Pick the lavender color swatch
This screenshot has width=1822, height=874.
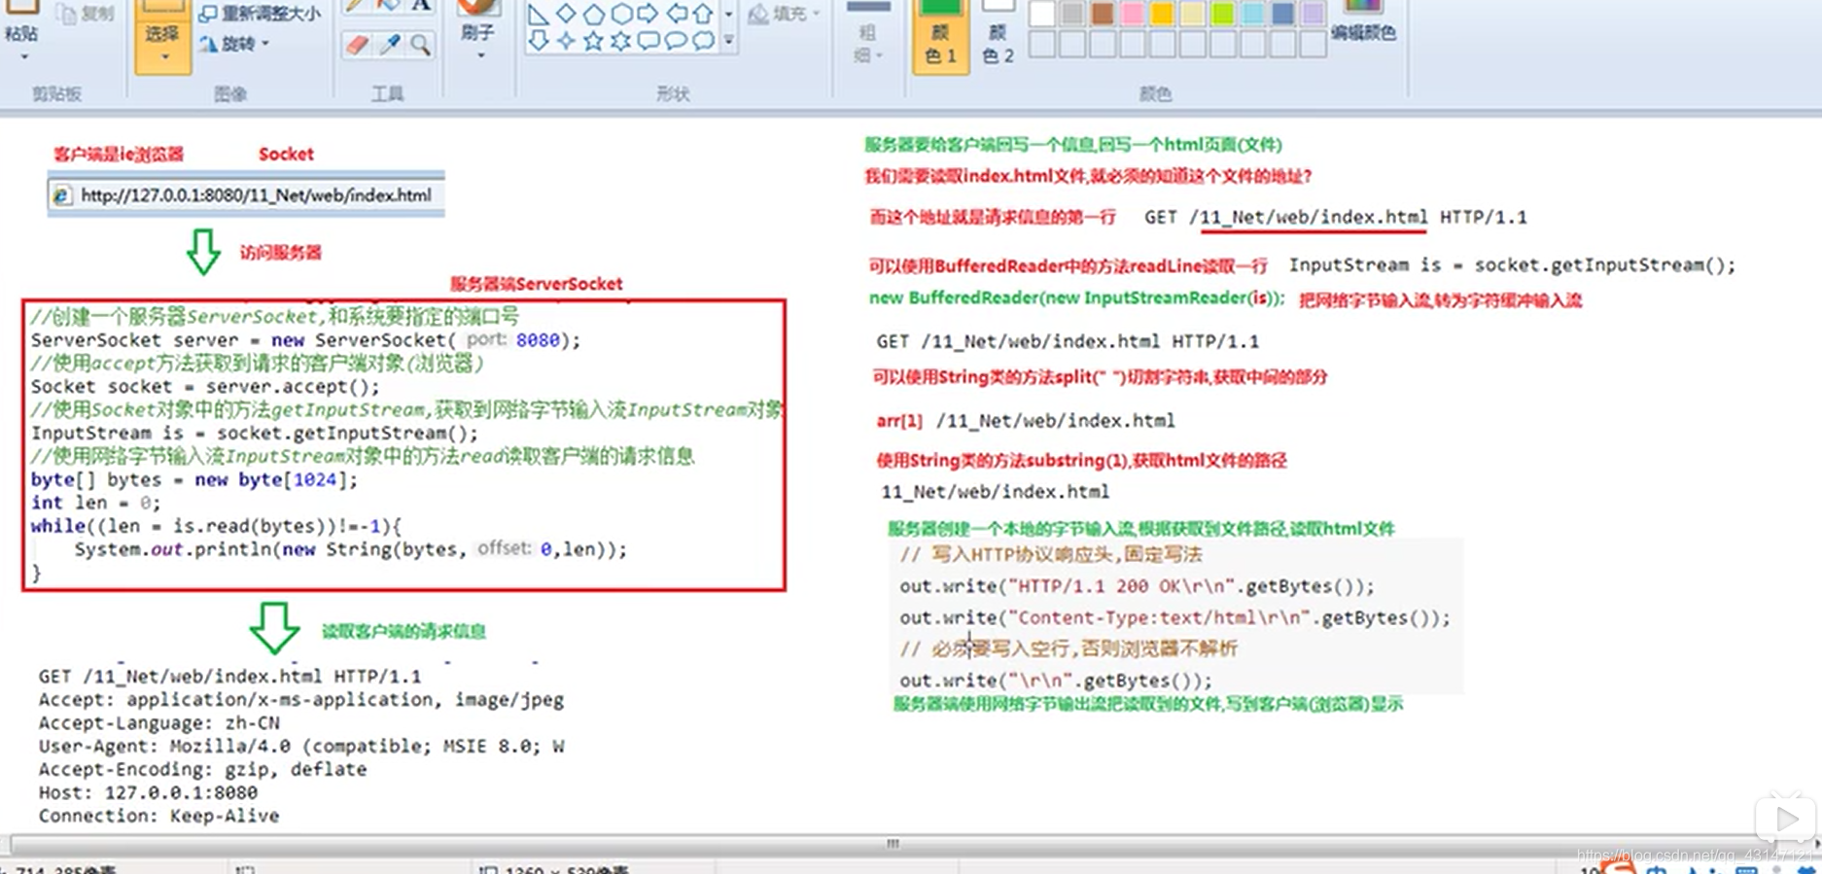click(x=1314, y=14)
